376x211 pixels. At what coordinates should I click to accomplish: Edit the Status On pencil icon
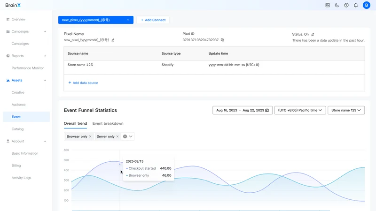point(313,34)
